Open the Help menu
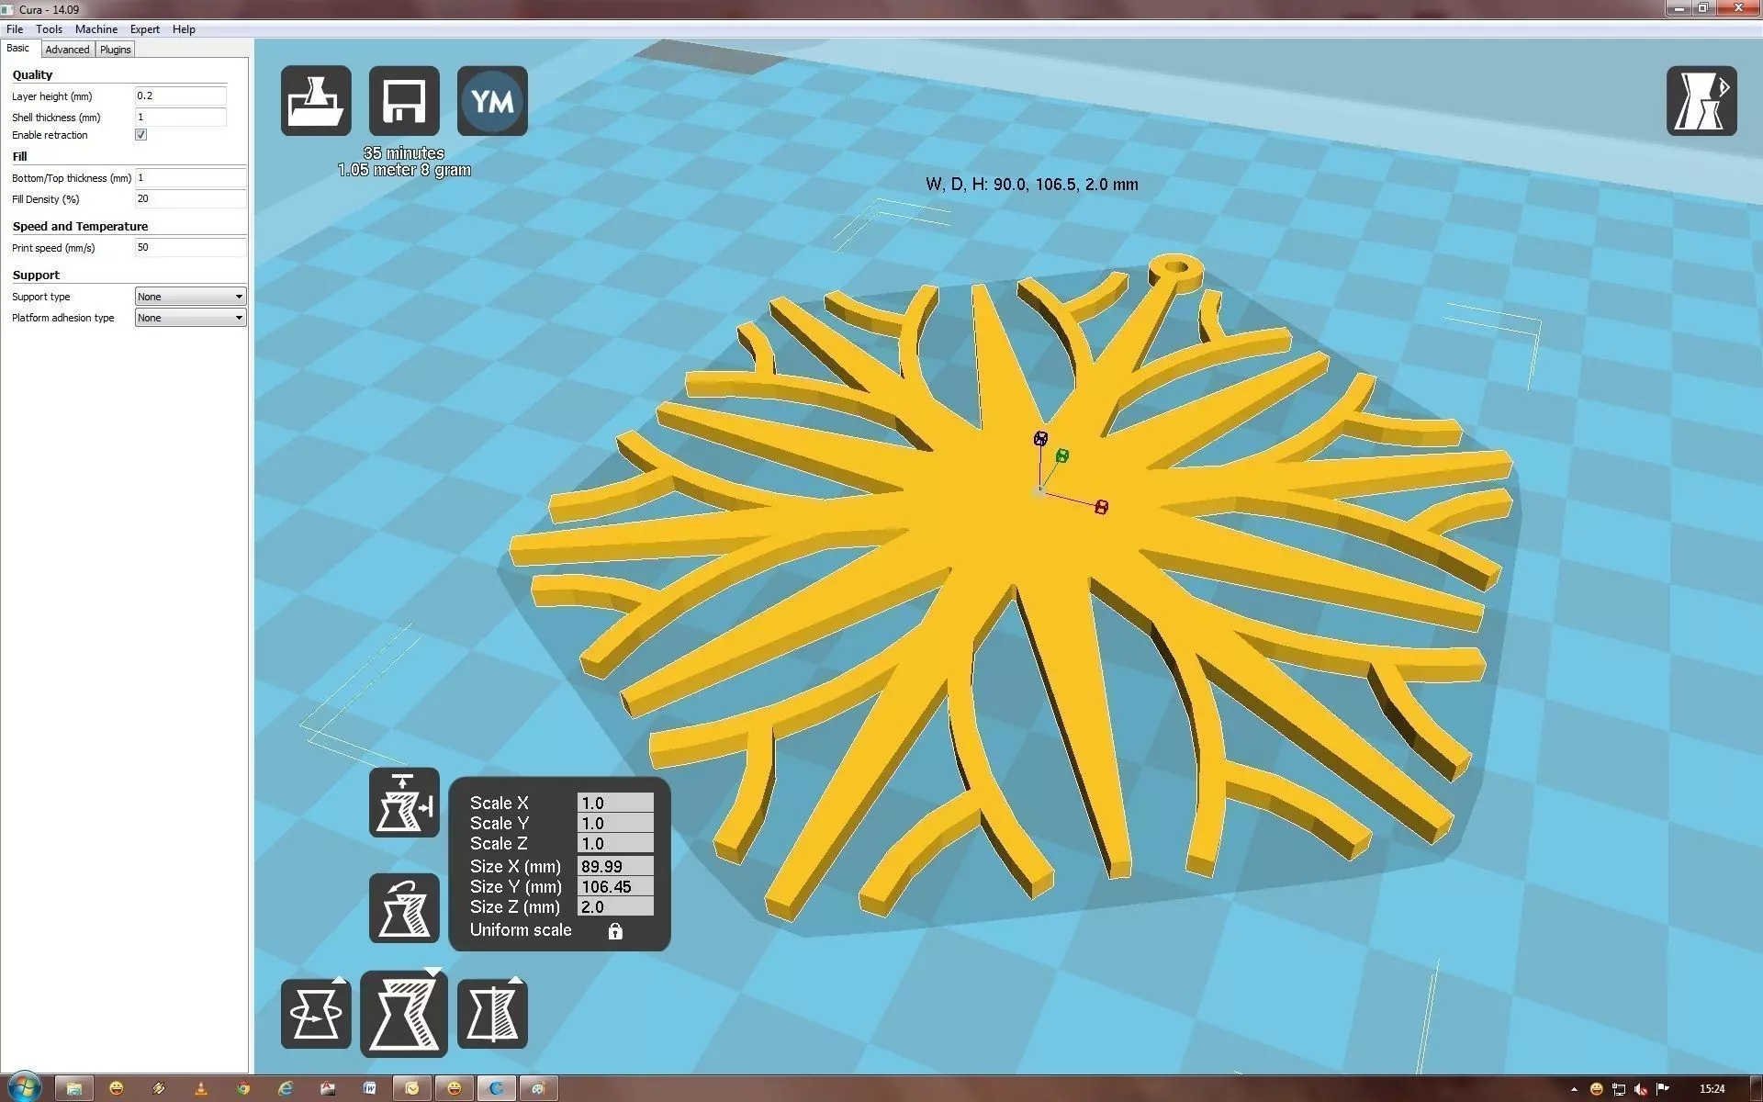The image size is (1763, 1102). pyautogui.click(x=184, y=29)
